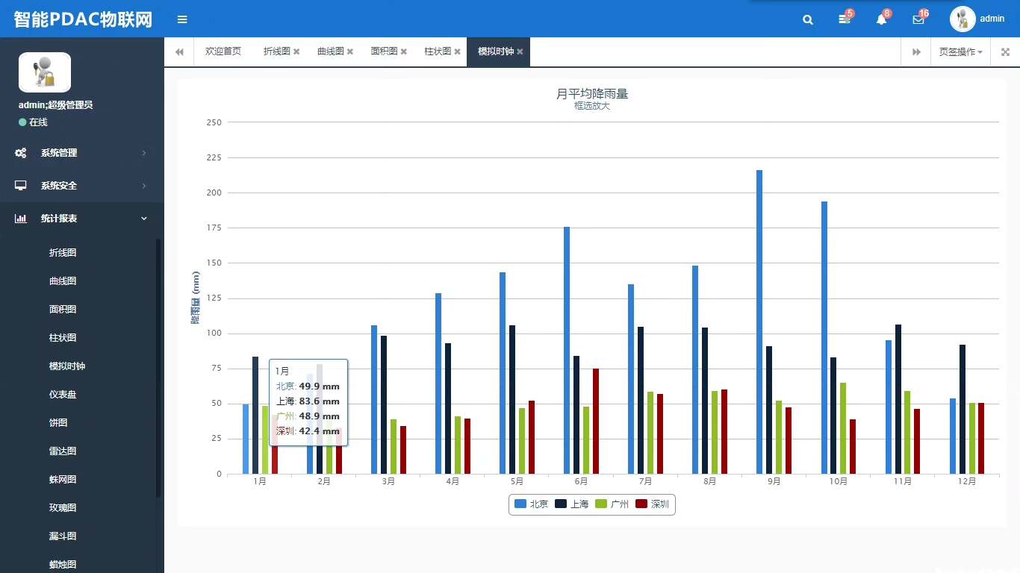Open the search magnifier icon
Image resolution: width=1020 pixels, height=573 pixels.
807,20
